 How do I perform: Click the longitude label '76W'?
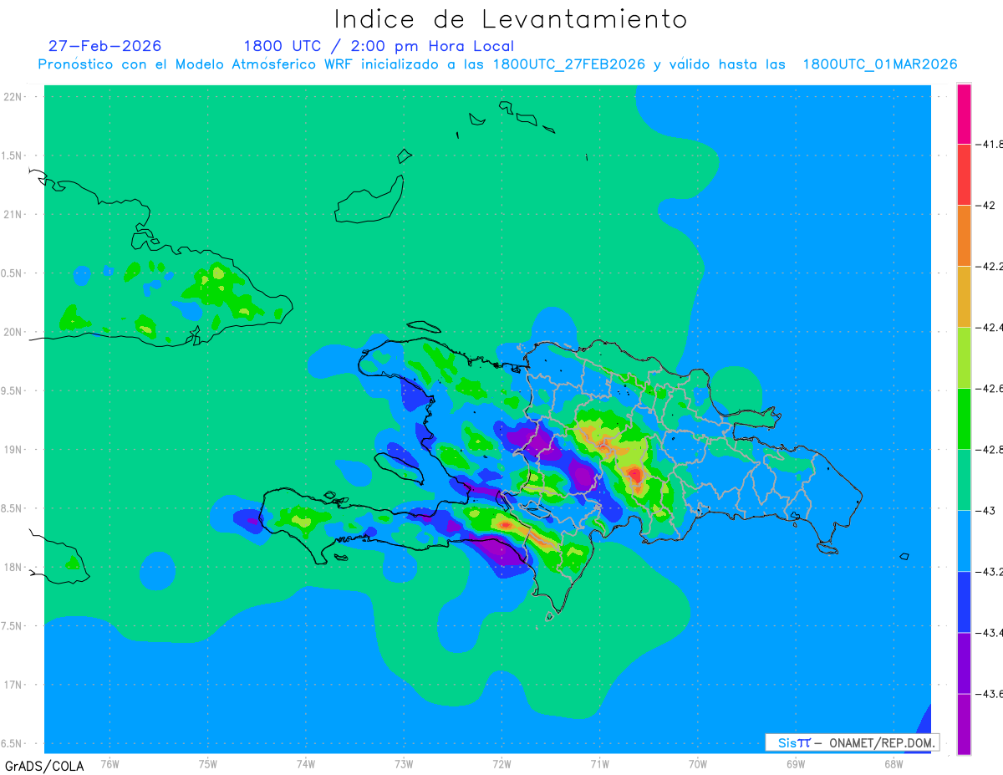click(x=109, y=762)
